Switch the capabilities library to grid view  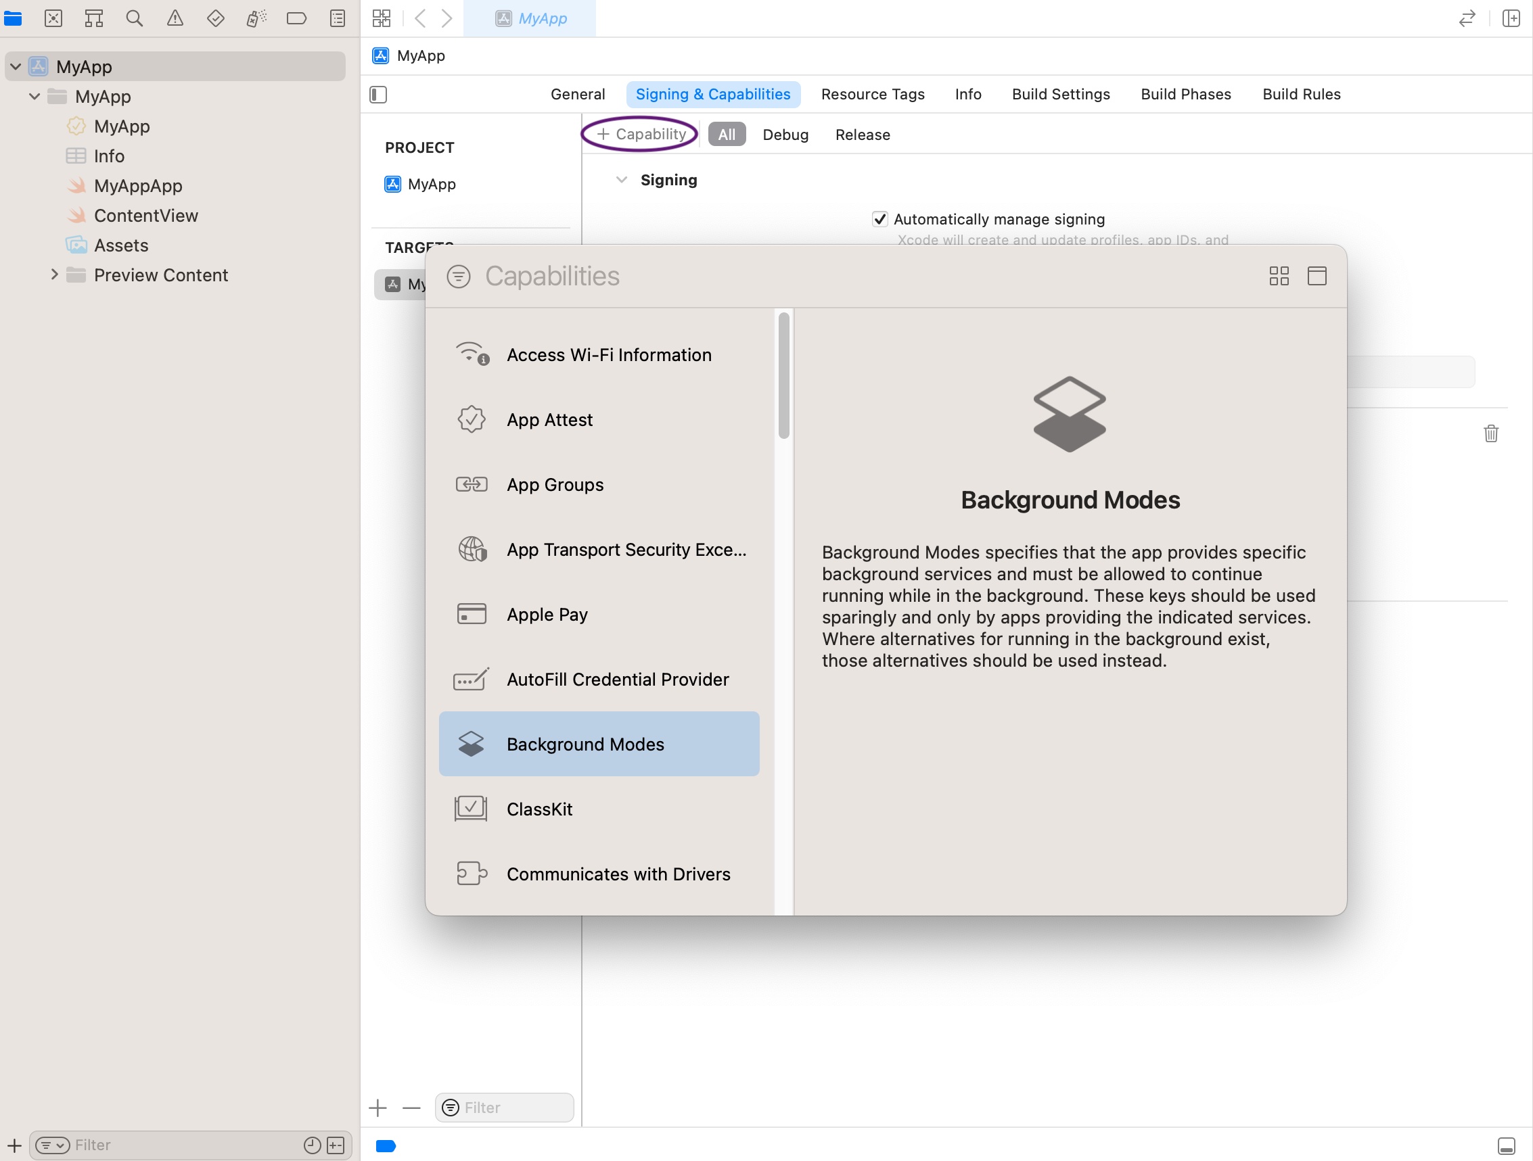1279,277
